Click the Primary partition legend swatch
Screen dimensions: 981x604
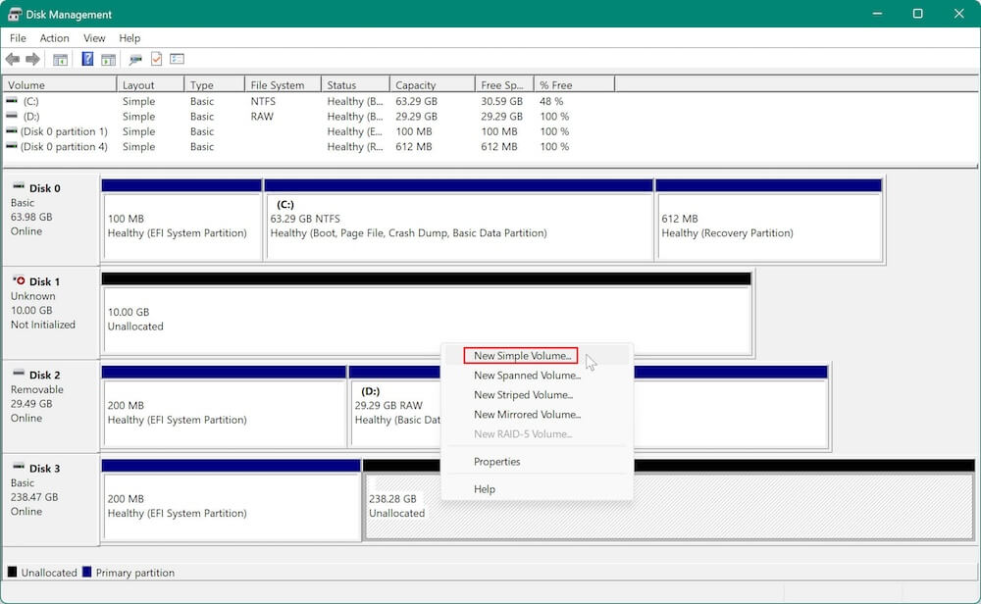(x=86, y=572)
